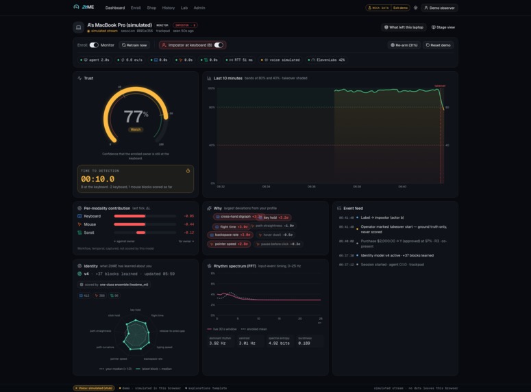Click the Event feed list icon
This screenshot has height=392, width=531.
[x=339, y=209]
